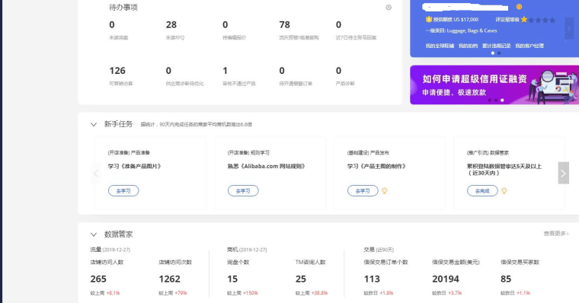This screenshot has height=303, width=579.
Task: Open 审核不通过产品 count of 1
Action: point(226,71)
